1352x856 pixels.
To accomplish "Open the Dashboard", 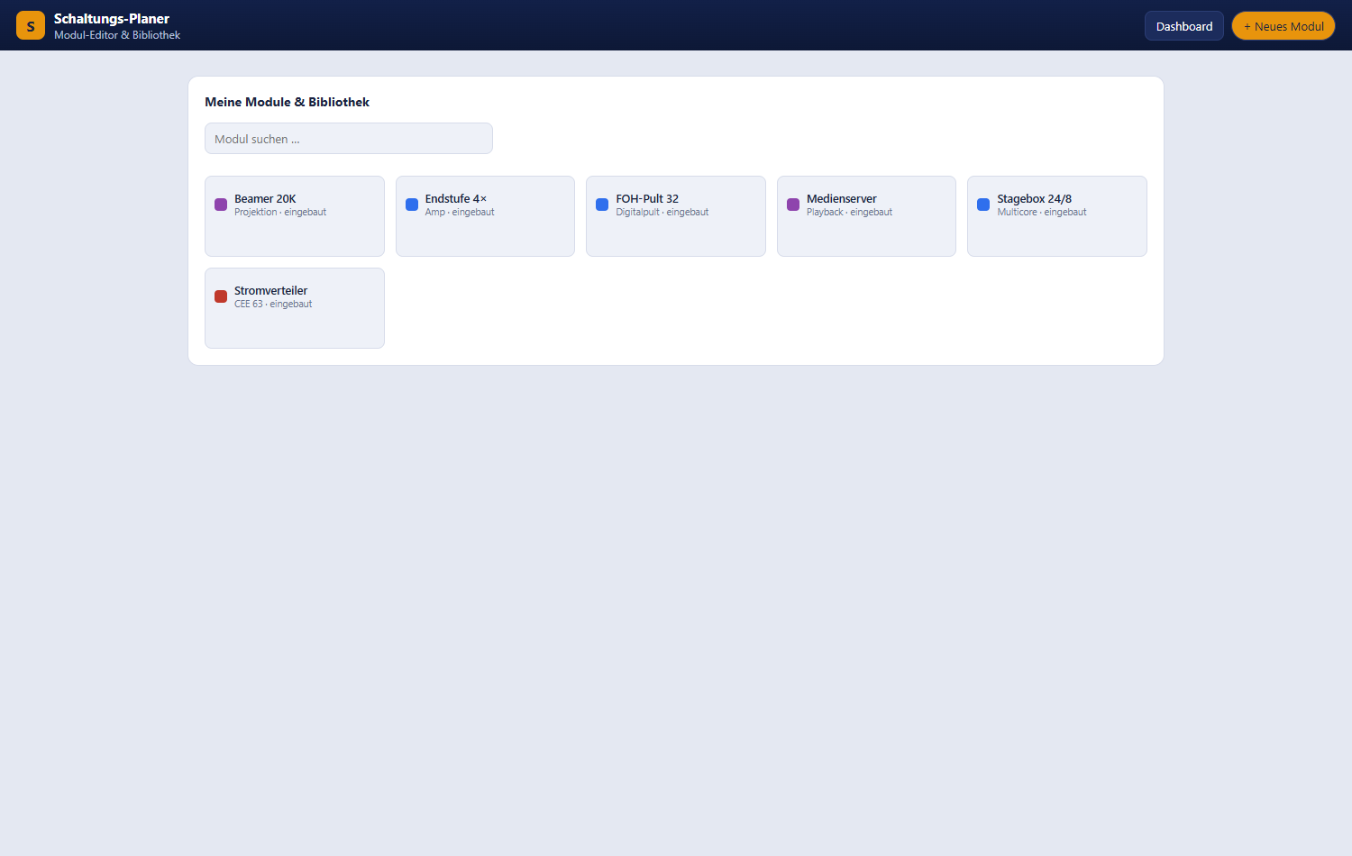I will [x=1184, y=26].
